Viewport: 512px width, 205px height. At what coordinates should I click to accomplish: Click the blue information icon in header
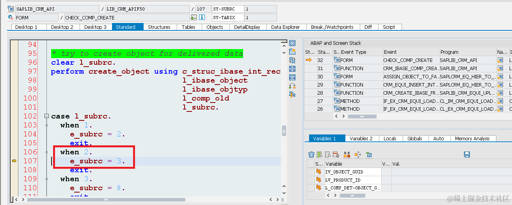(x=202, y=17)
